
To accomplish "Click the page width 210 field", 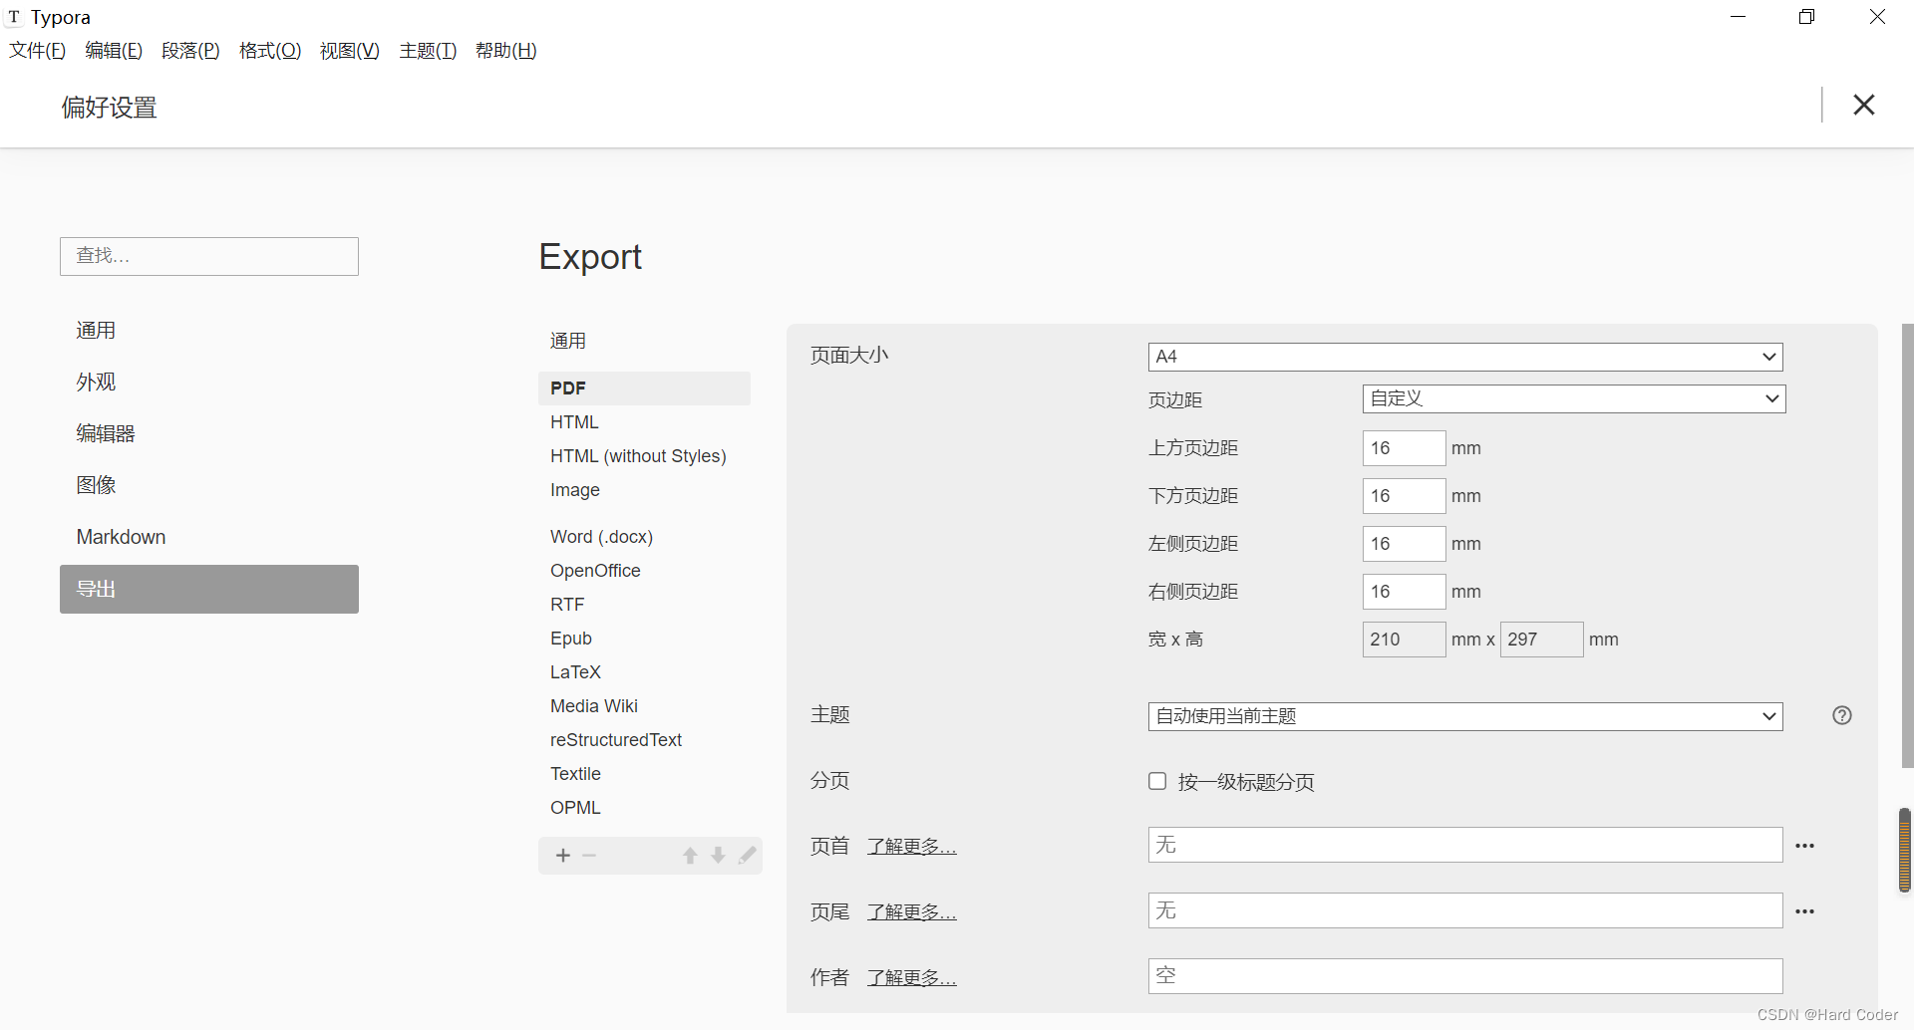I will point(1404,640).
